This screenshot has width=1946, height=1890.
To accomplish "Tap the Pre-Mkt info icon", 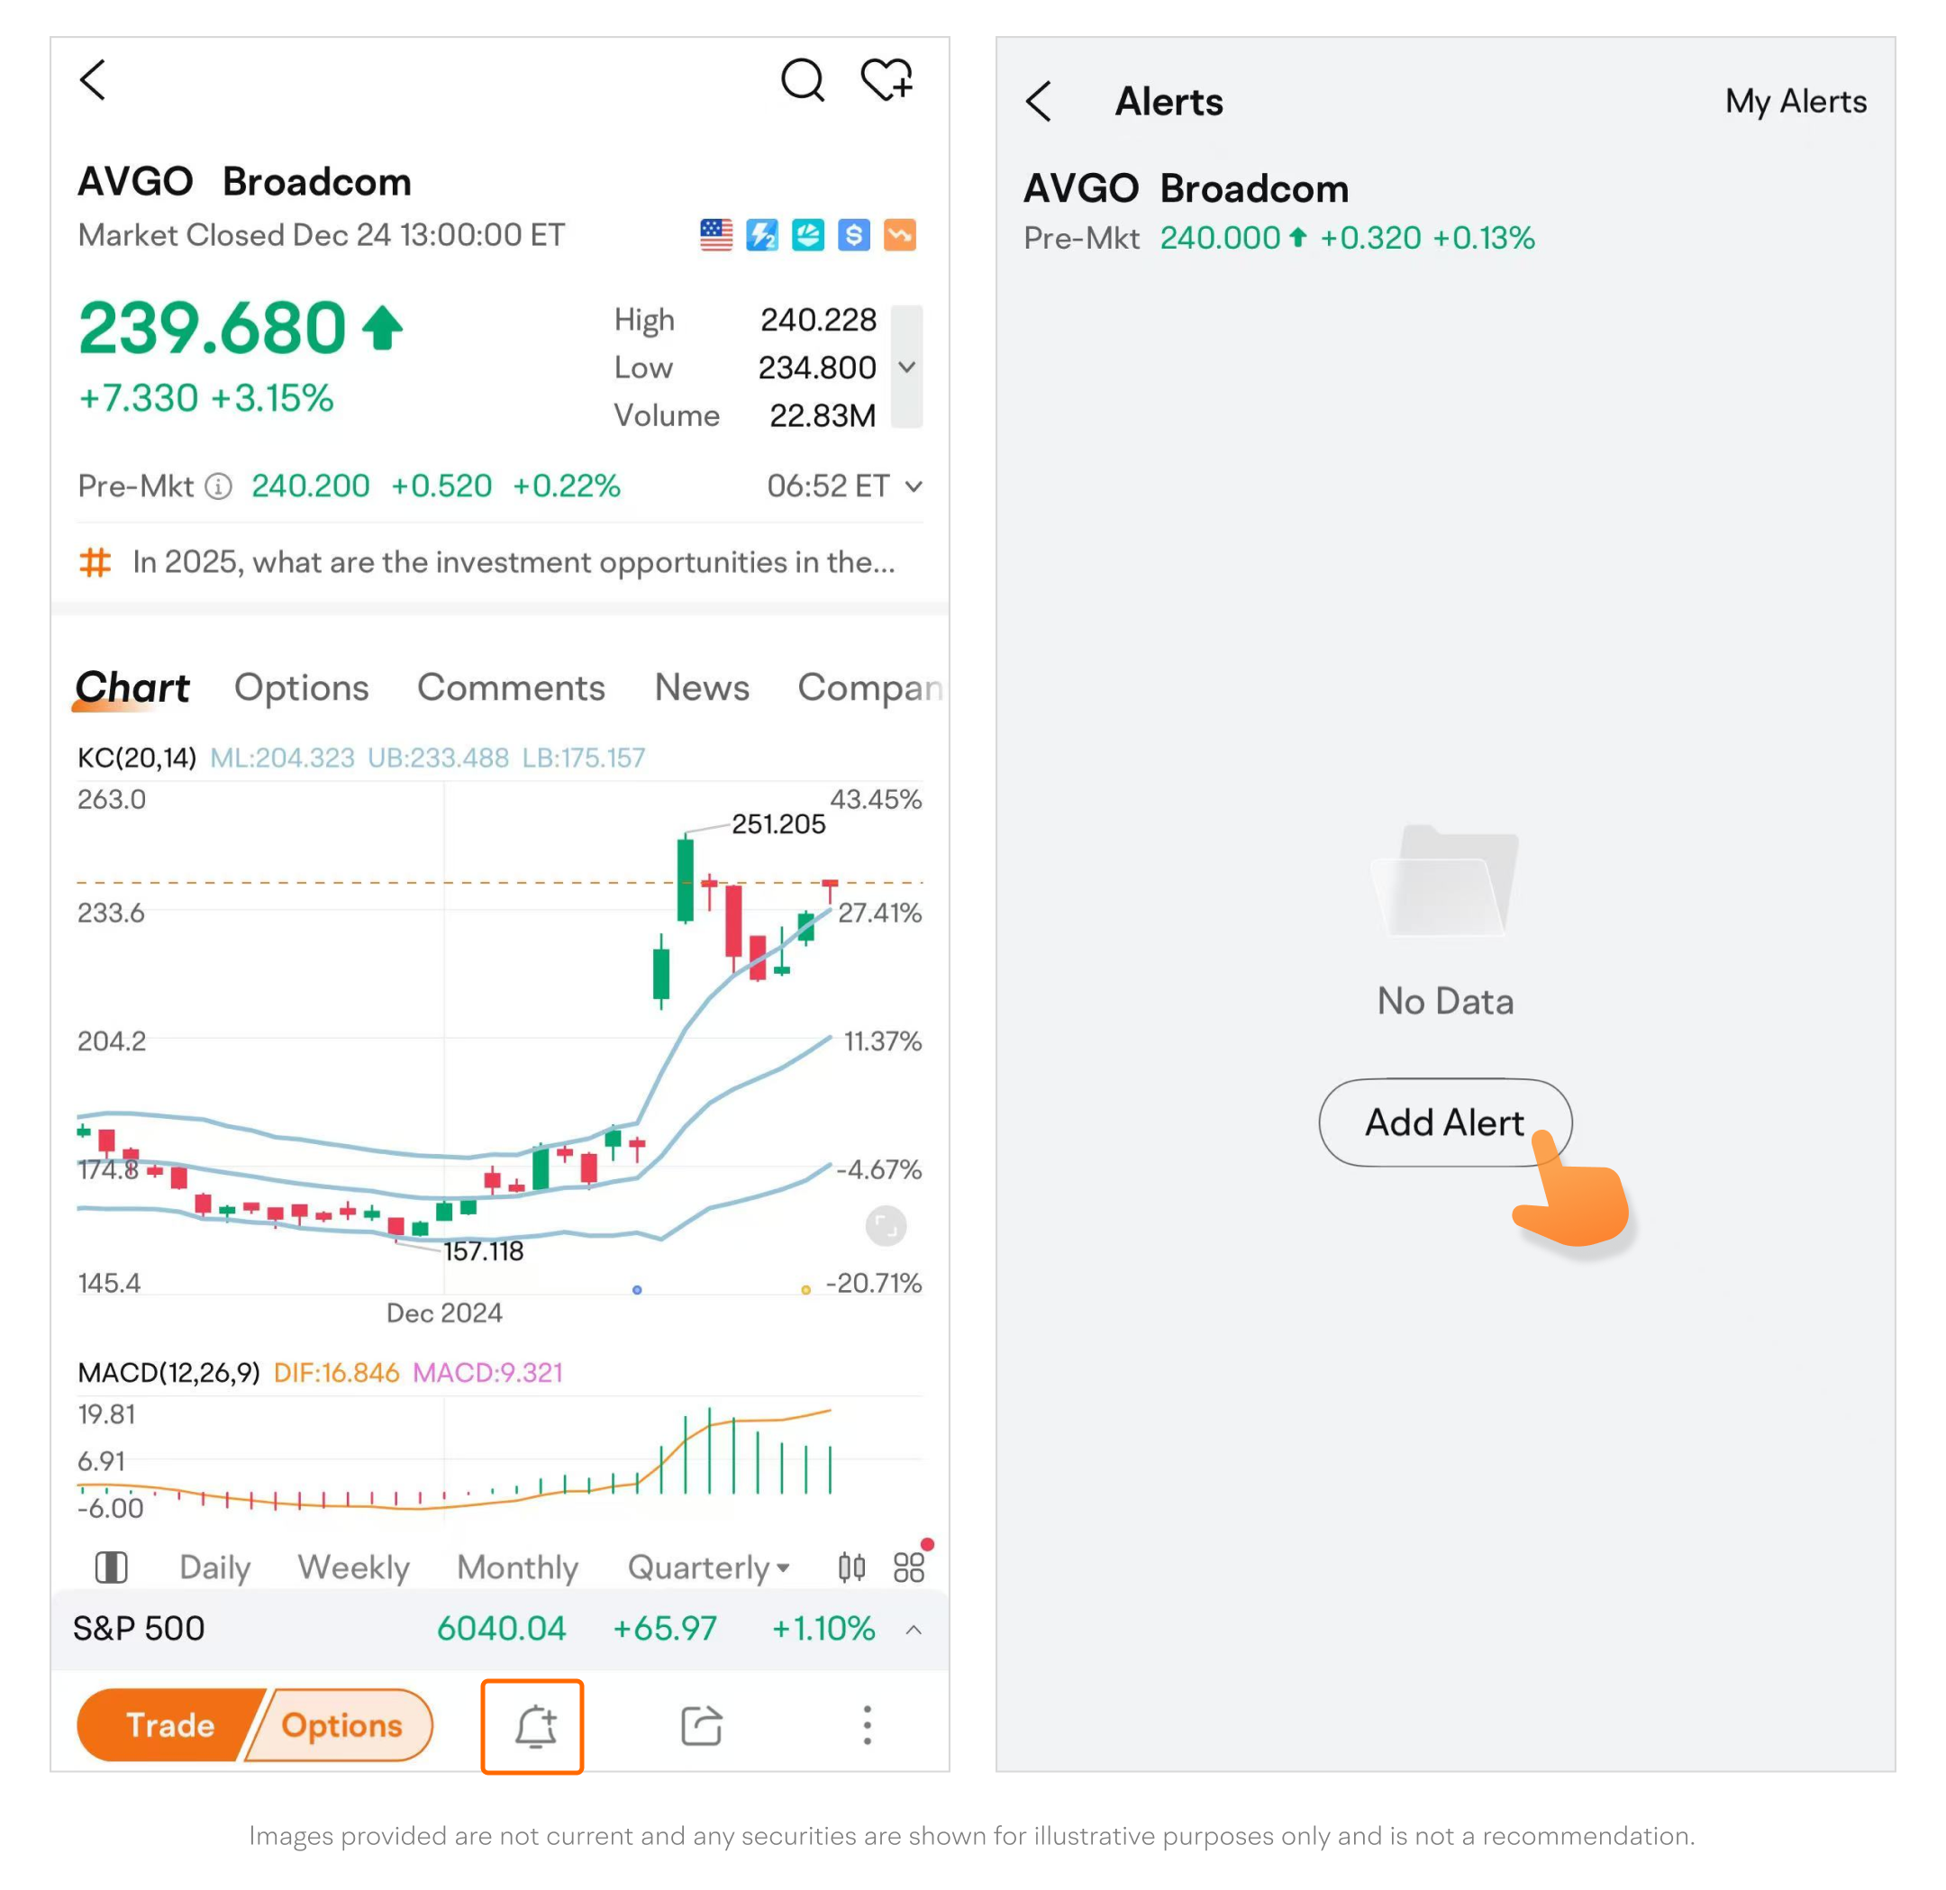I will [x=218, y=486].
